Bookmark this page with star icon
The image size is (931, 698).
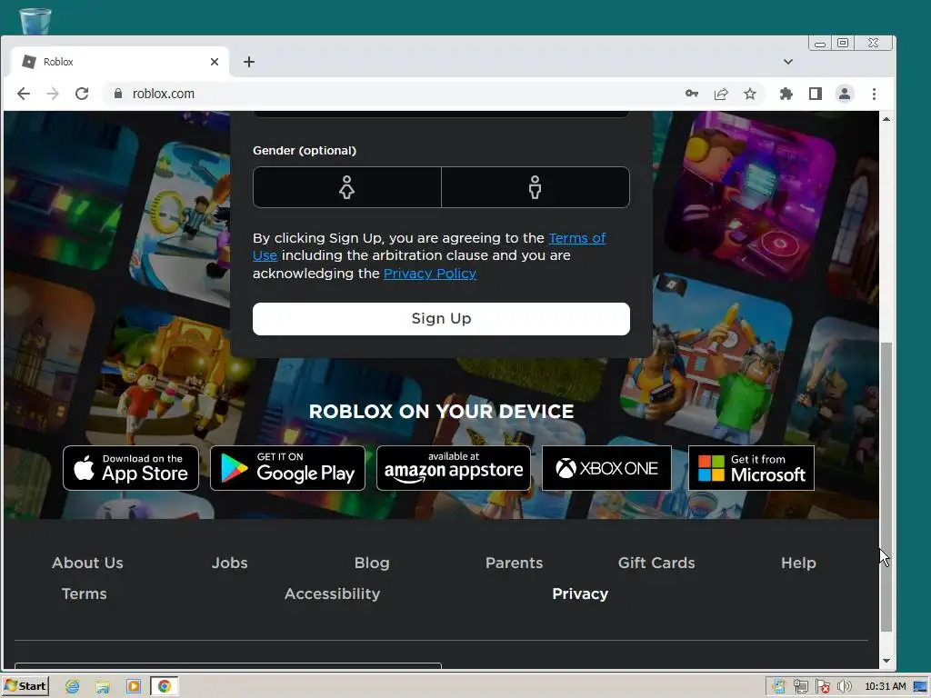pos(750,94)
